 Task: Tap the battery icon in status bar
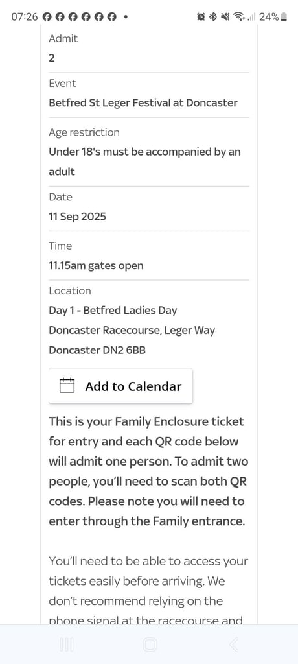click(284, 17)
